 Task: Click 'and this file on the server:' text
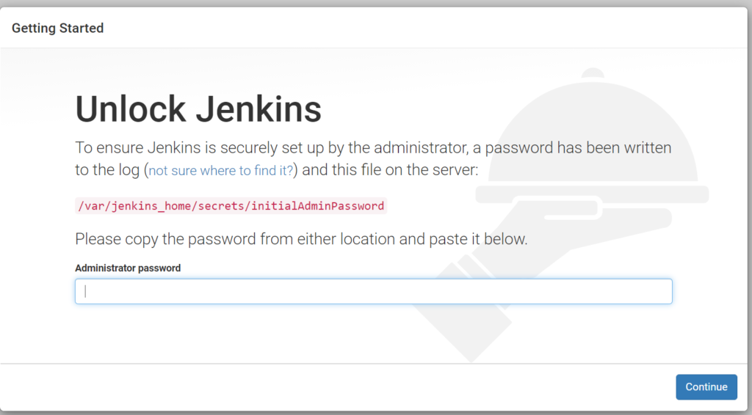click(390, 170)
